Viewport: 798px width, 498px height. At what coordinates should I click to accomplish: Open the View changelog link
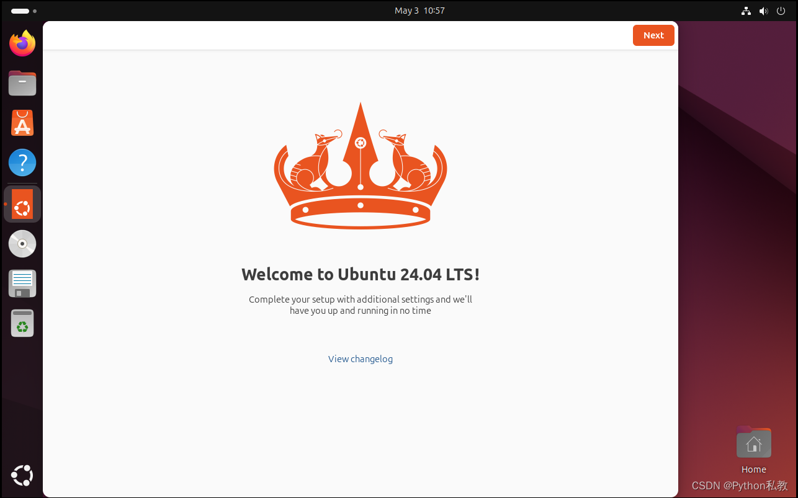(x=361, y=359)
